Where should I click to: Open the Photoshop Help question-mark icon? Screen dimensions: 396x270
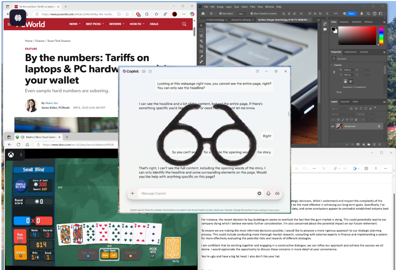click(x=375, y=13)
